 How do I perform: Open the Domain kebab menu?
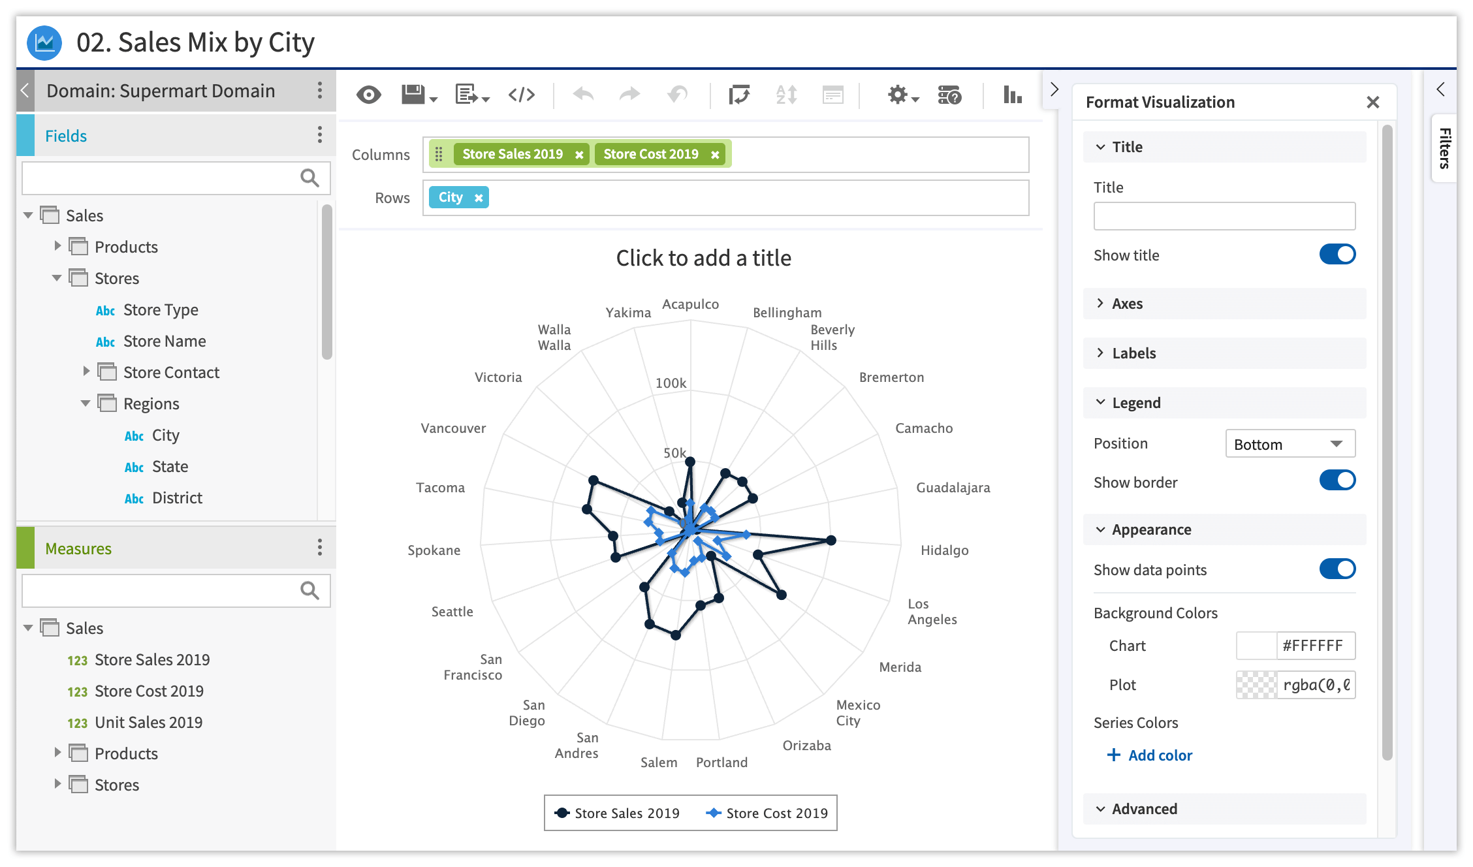point(319,90)
